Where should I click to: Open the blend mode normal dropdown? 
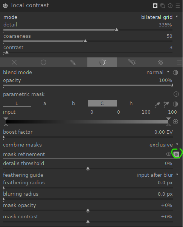pyautogui.click(x=158, y=72)
